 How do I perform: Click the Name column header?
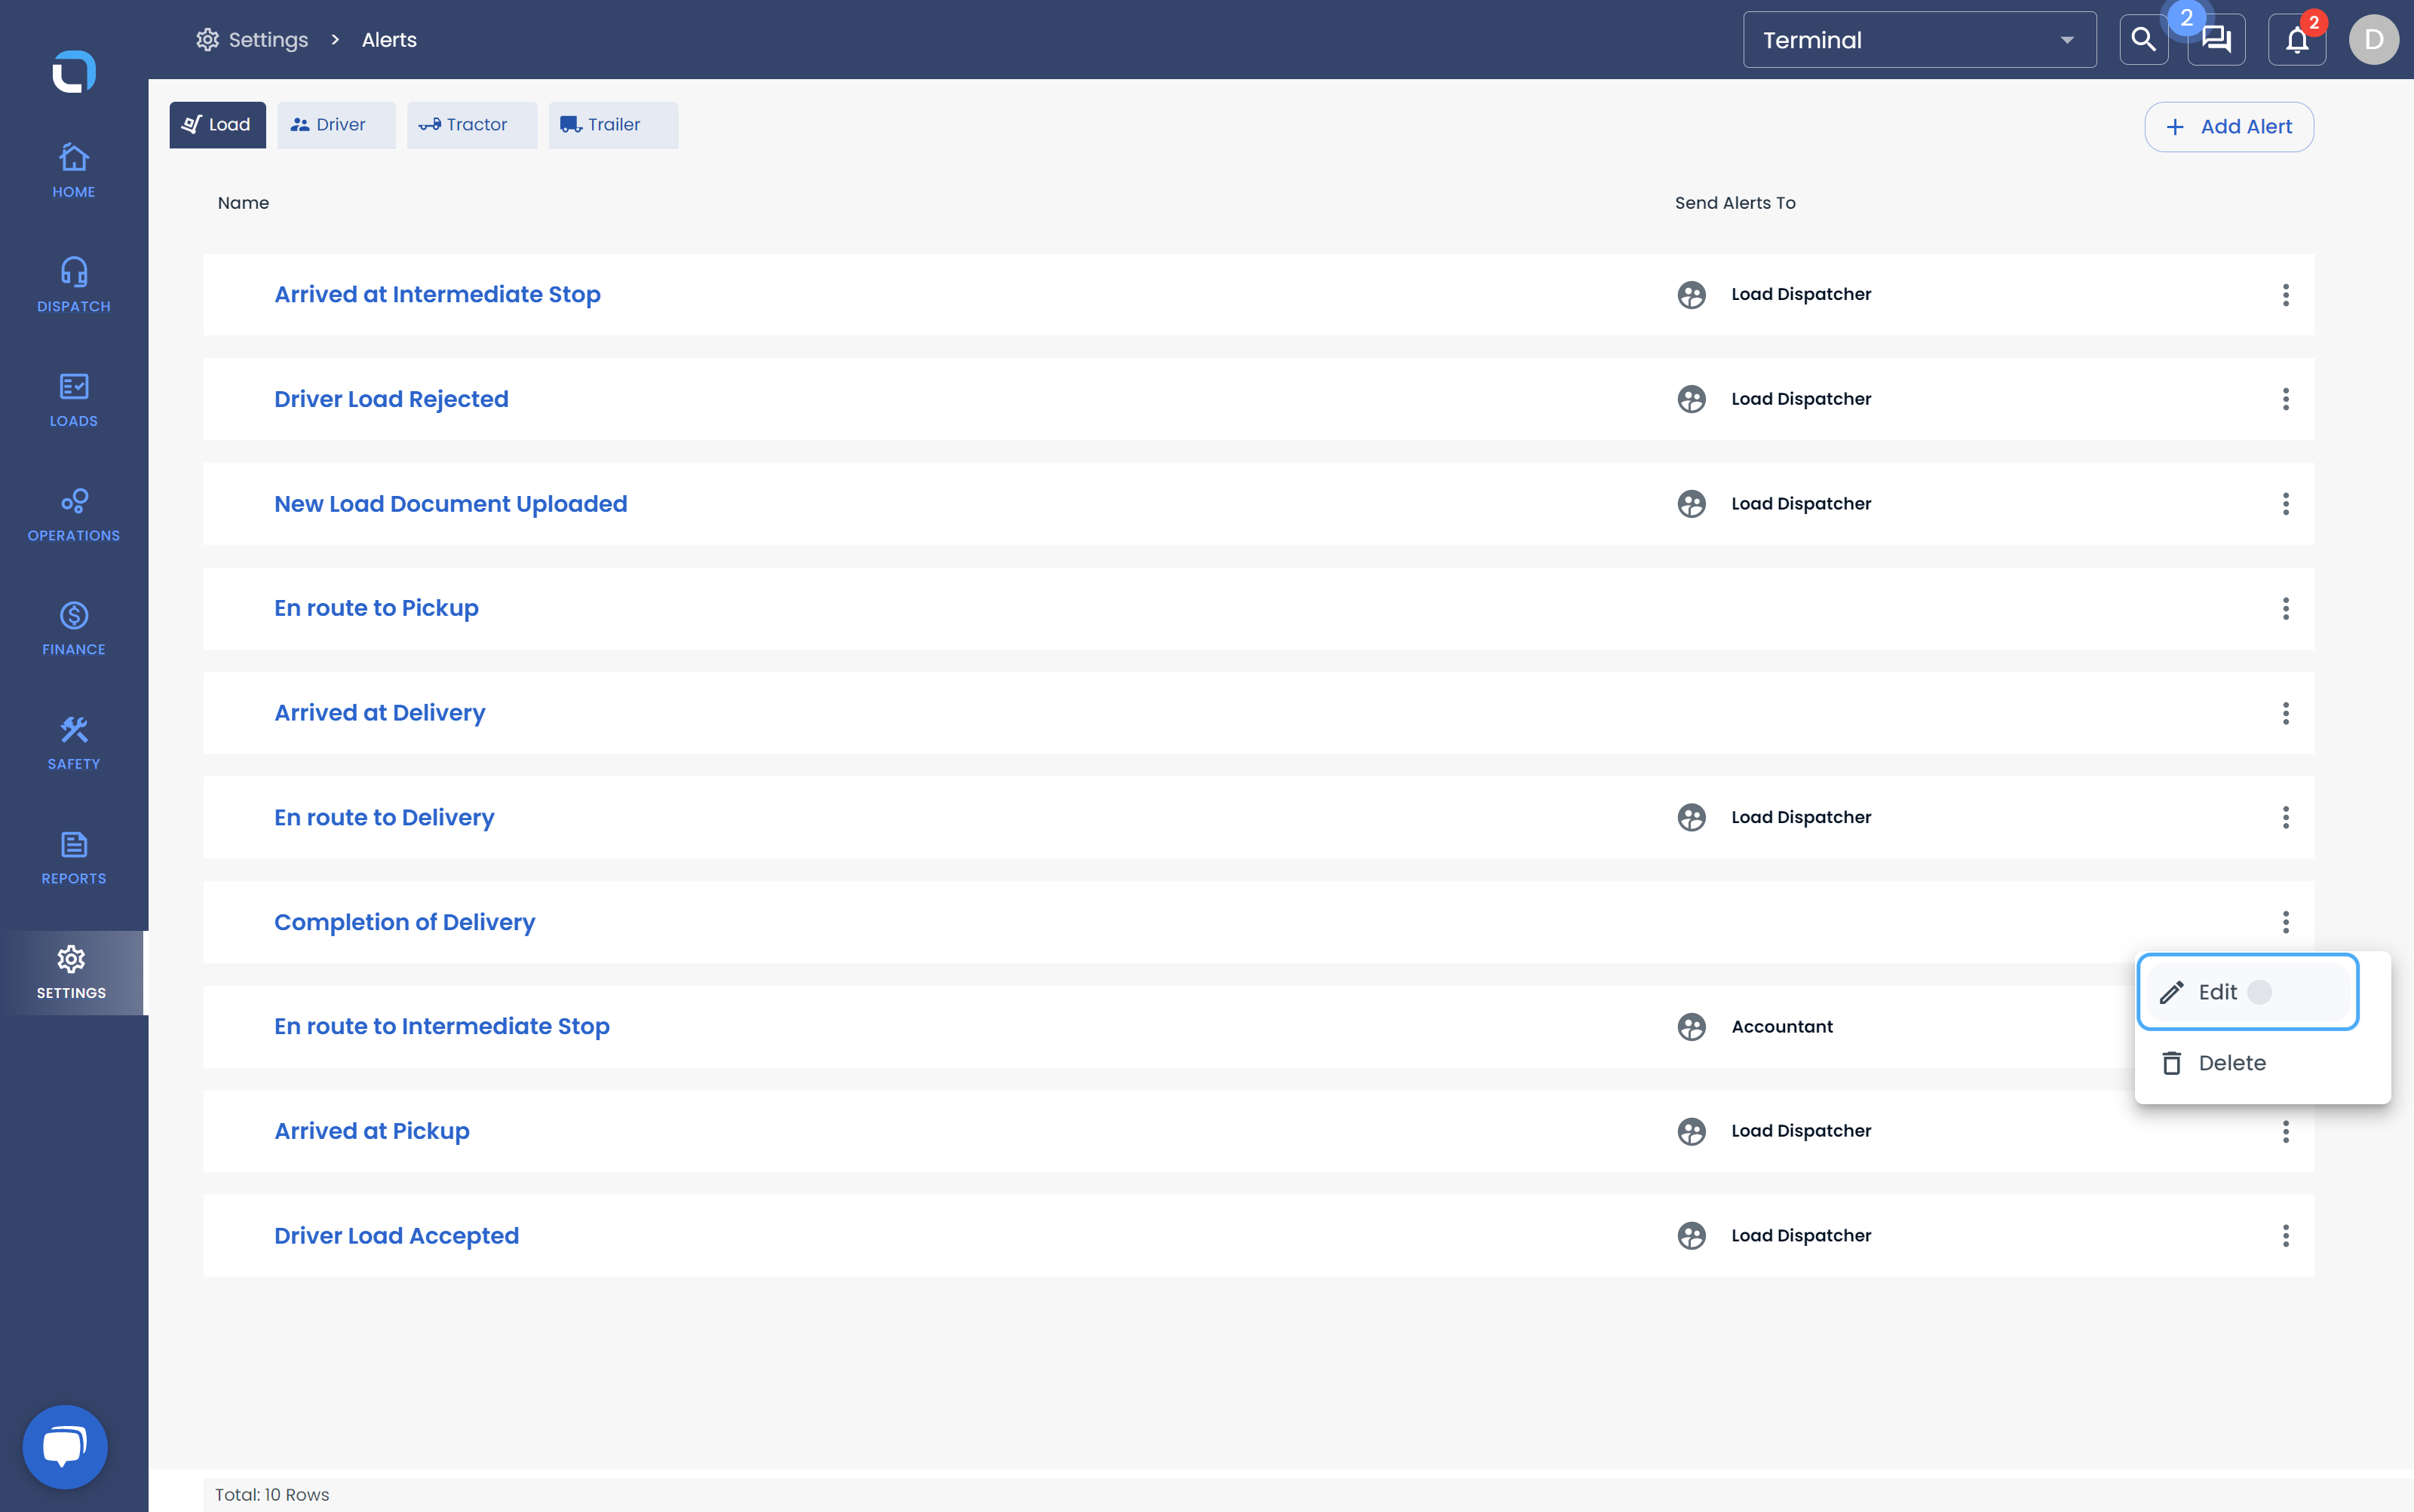pyautogui.click(x=243, y=203)
